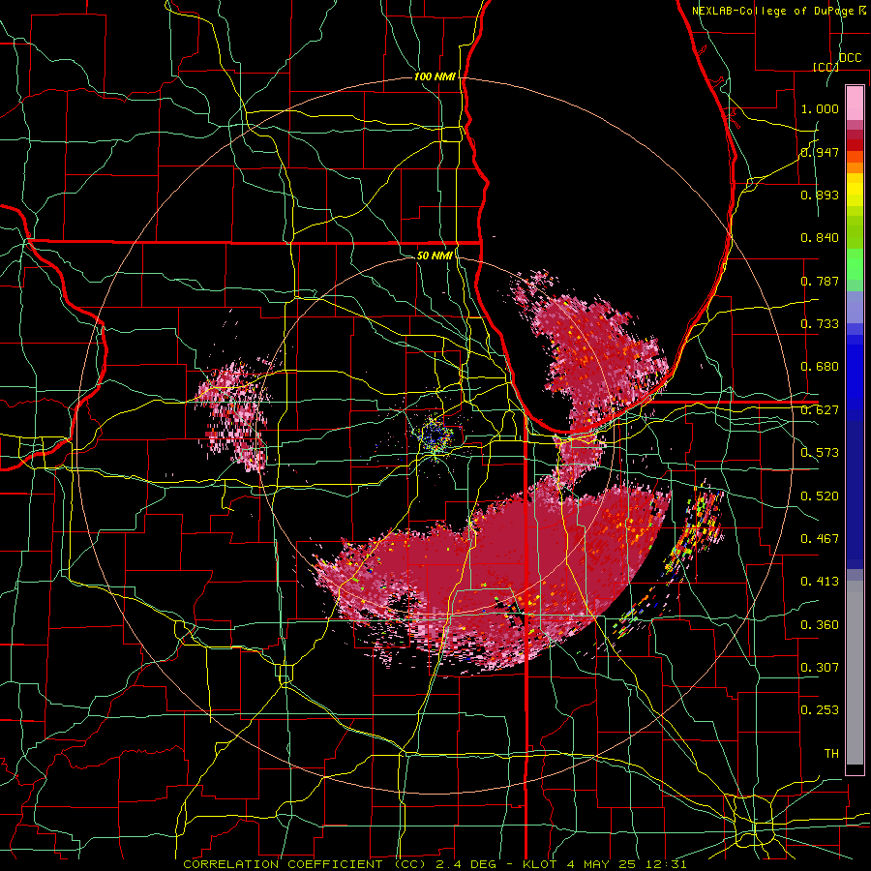This screenshot has height=871, width=871.
Task: Select the 1.000 value on the scale
Action: pyautogui.click(x=820, y=108)
